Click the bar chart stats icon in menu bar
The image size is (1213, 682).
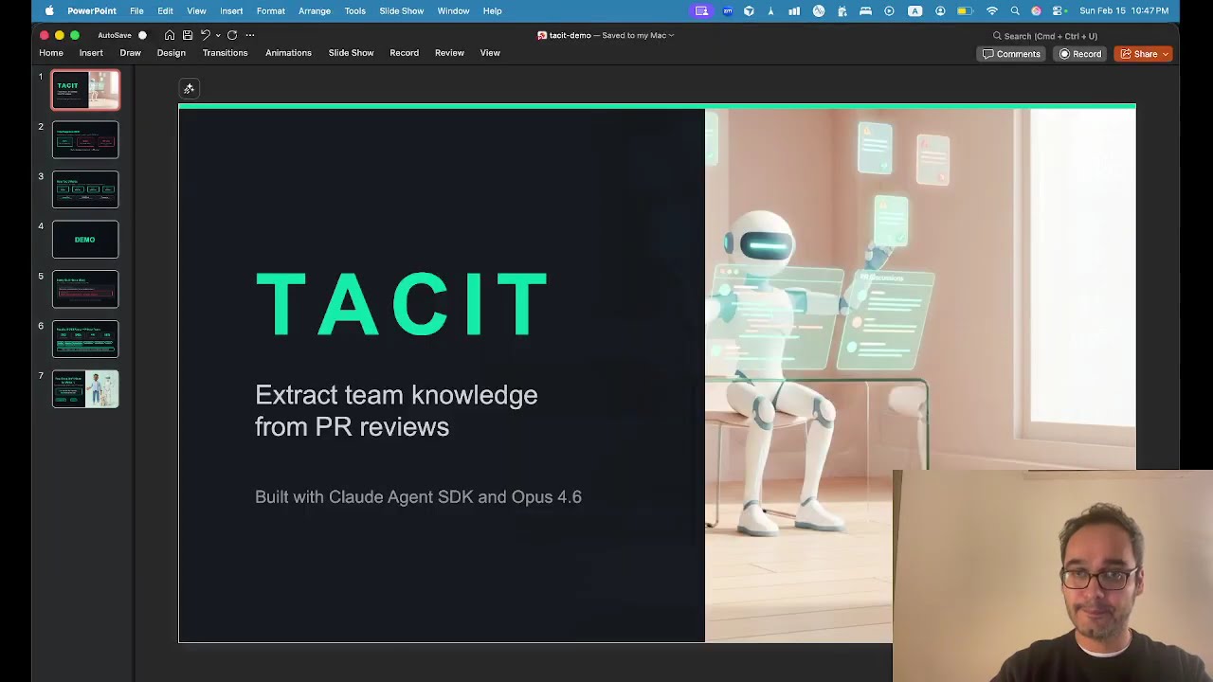click(x=794, y=11)
